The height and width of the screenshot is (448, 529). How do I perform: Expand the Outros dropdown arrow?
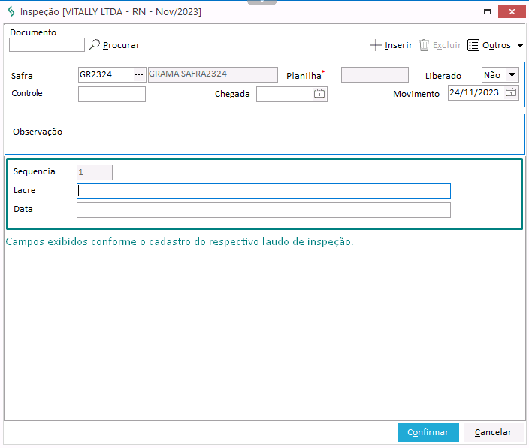point(520,46)
